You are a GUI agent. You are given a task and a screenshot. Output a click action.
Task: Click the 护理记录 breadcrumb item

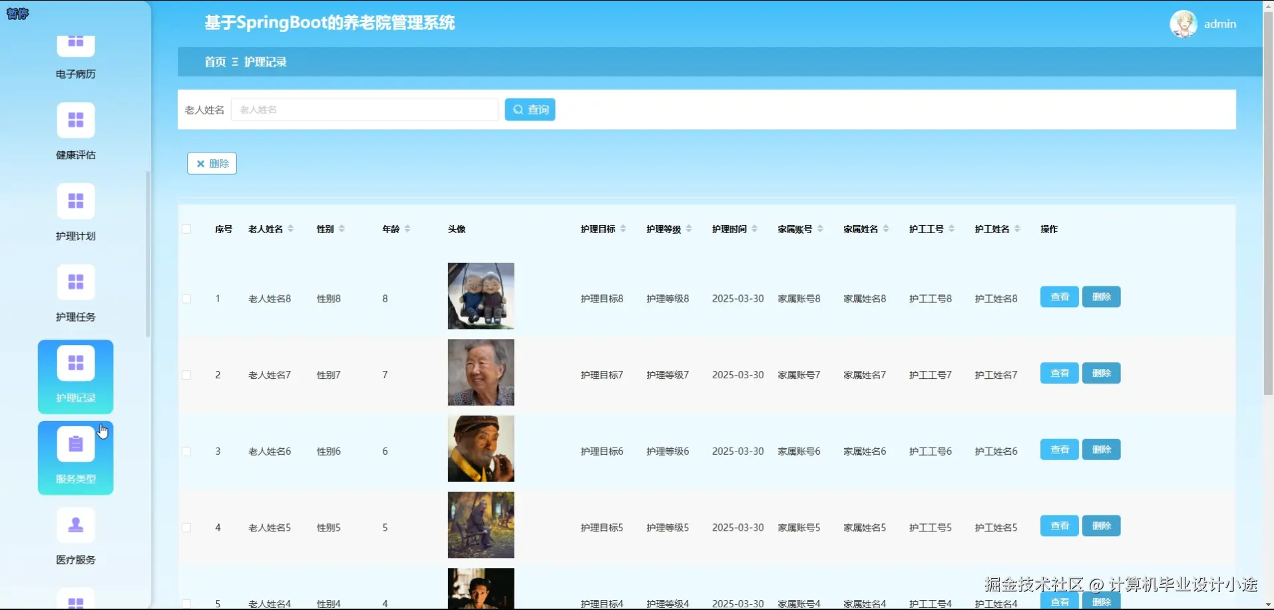(x=265, y=62)
